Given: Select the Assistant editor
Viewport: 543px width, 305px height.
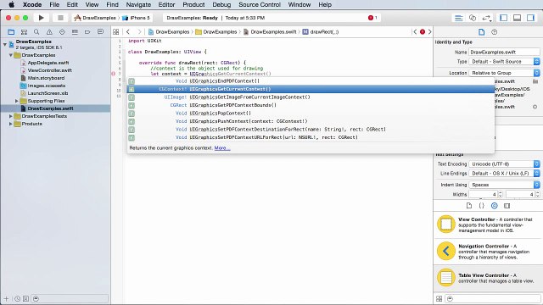Looking at the screenshot, I should (x=473, y=18).
